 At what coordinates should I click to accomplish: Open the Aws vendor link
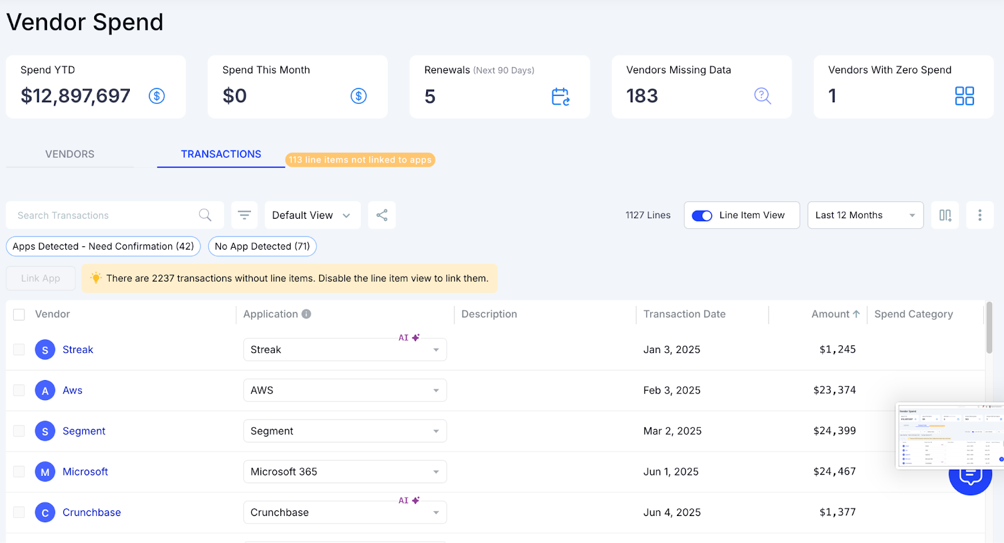click(73, 391)
